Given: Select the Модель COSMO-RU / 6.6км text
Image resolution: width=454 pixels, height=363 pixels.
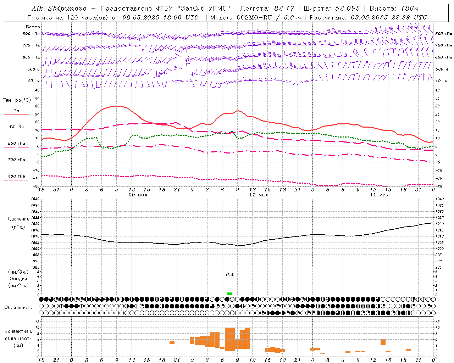Looking at the screenshot, I should [255, 17].
